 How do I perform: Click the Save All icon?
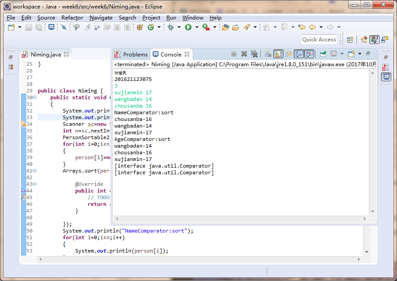point(39,27)
